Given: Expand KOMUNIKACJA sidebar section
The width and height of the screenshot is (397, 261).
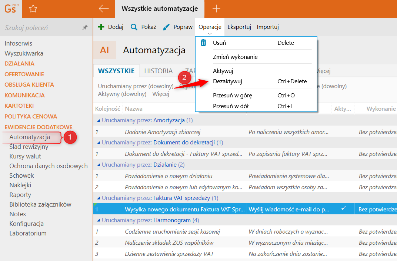Looking at the screenshot, I should pyautogui.click(x=24, y=96).
